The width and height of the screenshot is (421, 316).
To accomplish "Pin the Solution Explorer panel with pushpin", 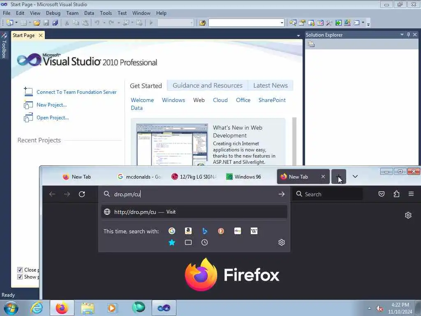I will tap(408, 35).
